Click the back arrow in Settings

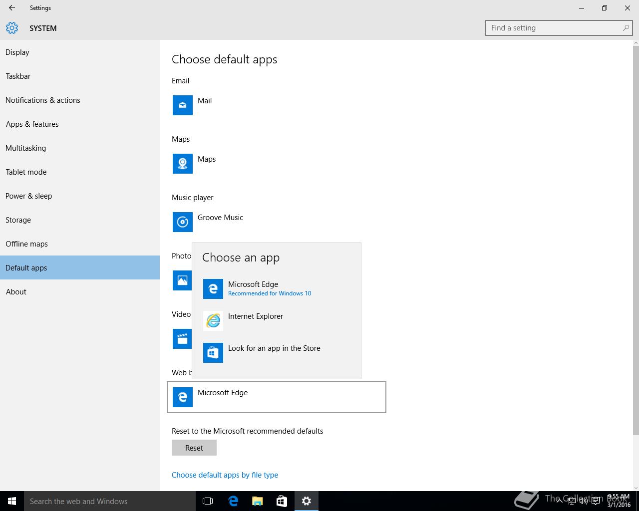12,8
